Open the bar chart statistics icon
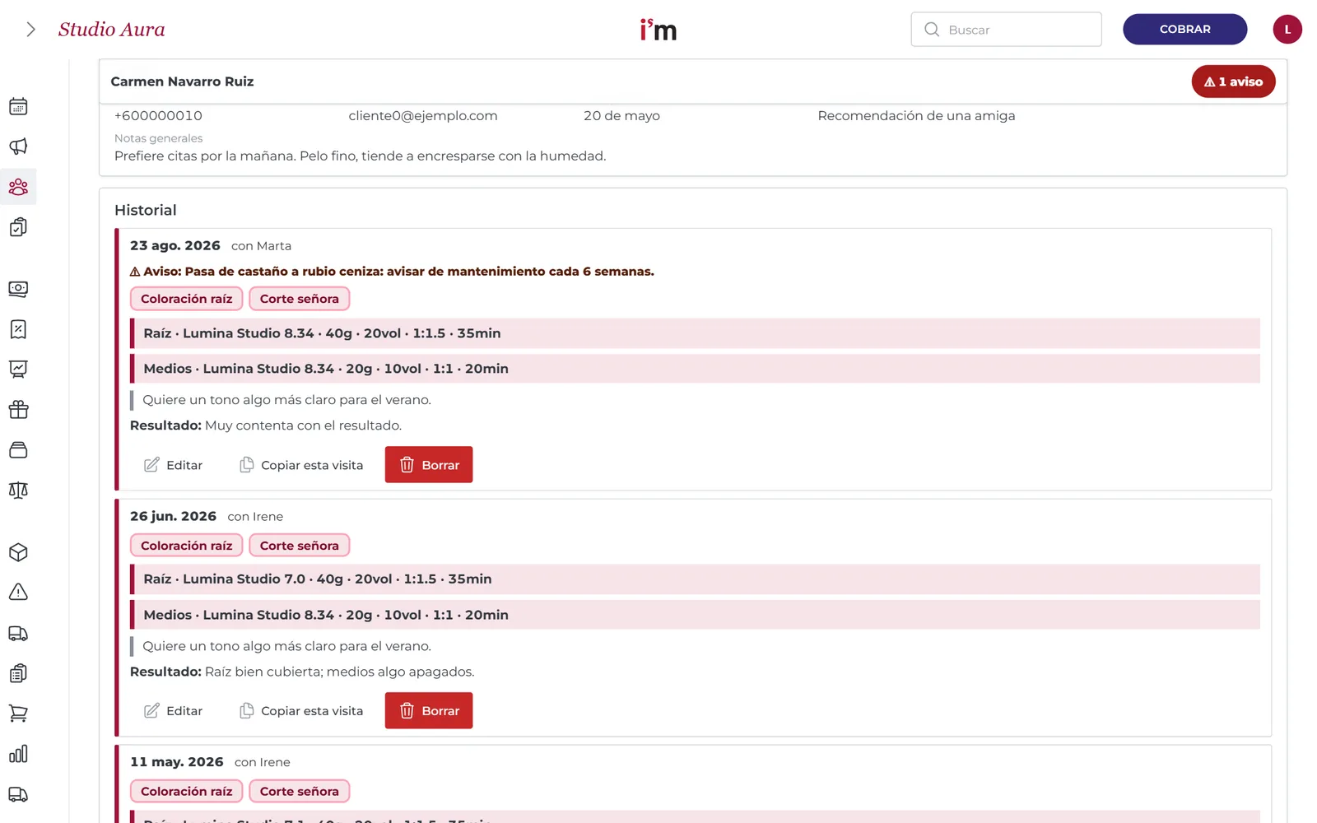 tap(18, 754)
